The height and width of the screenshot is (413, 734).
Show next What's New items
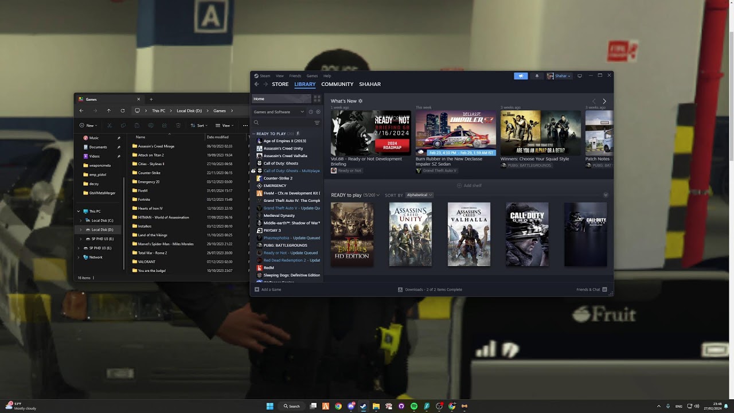coord(604,101)
